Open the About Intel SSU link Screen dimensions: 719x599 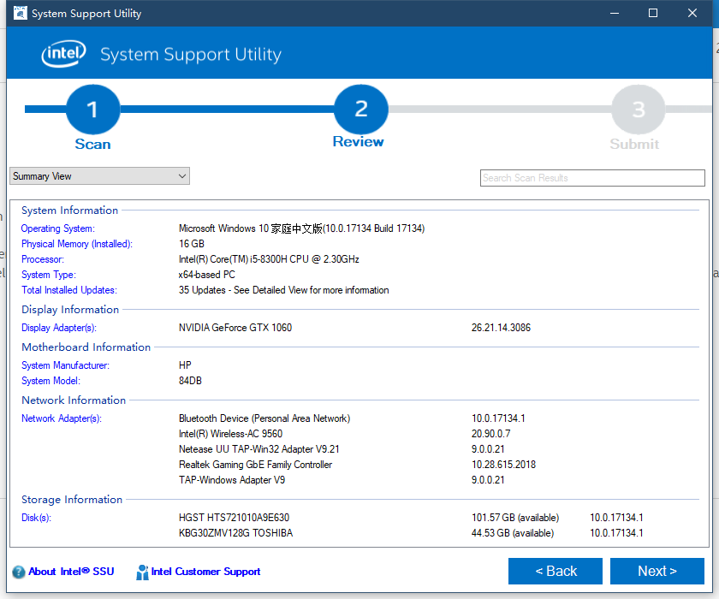click(x=71, y=572)
